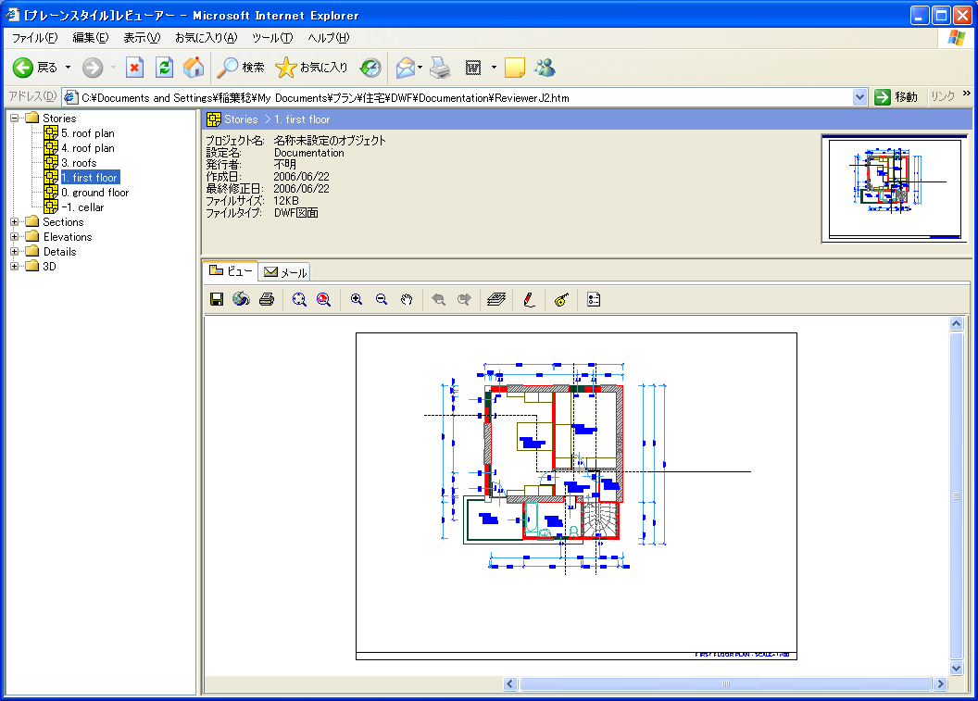Click the 移動 go button

point(896,97)
